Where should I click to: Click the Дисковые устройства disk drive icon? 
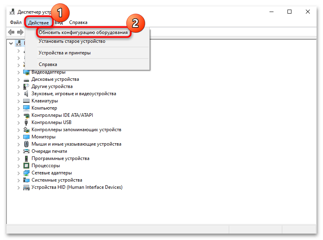[26, 79]
